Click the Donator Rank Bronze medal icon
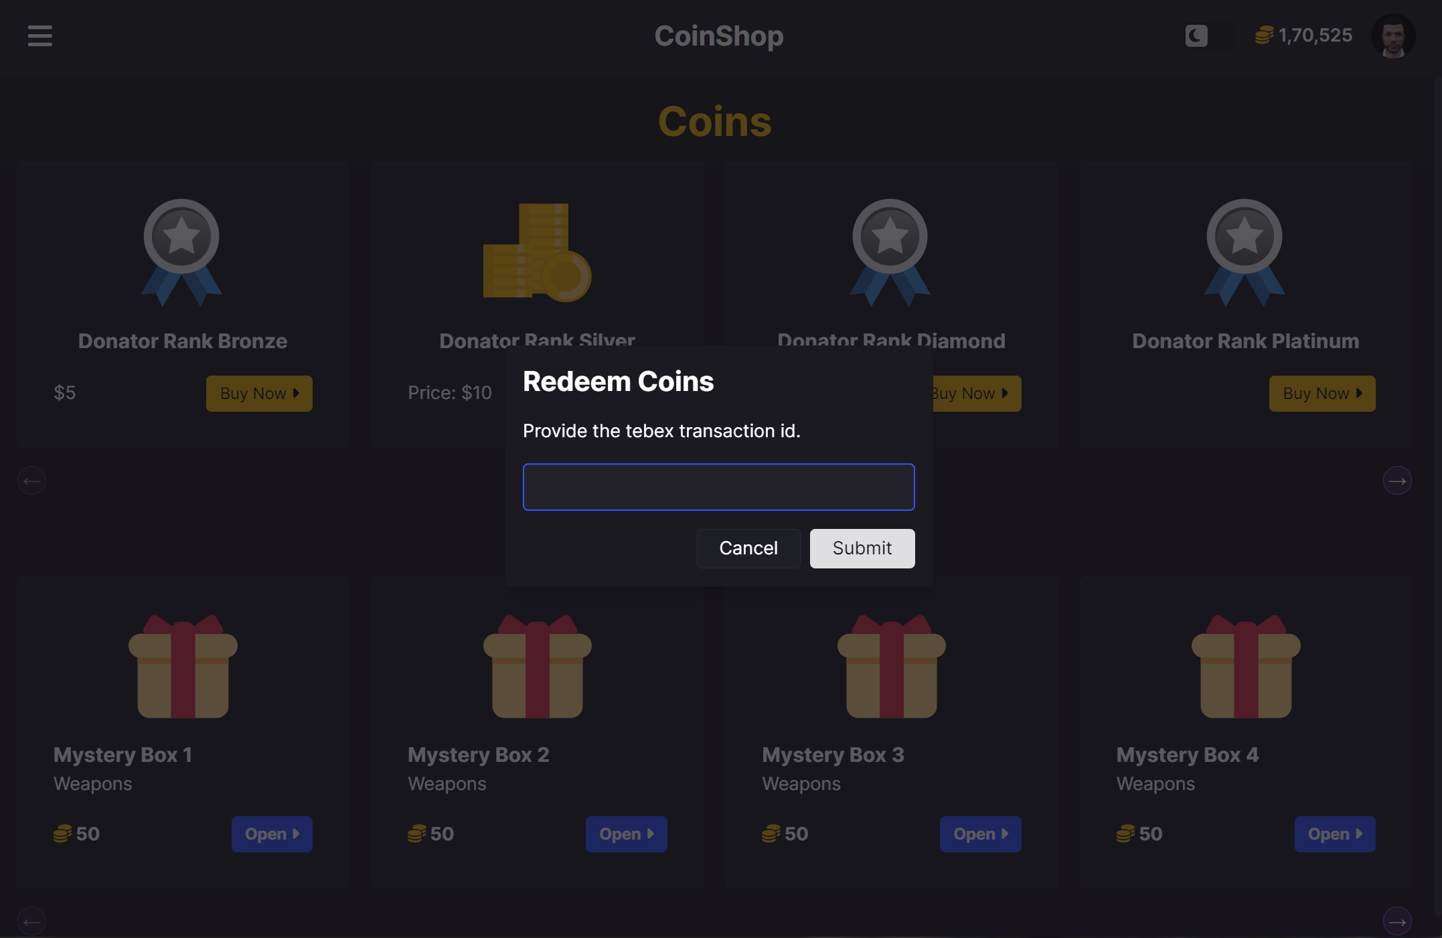The width and height of the screenshot is (1442, 938). pos(181,252)
